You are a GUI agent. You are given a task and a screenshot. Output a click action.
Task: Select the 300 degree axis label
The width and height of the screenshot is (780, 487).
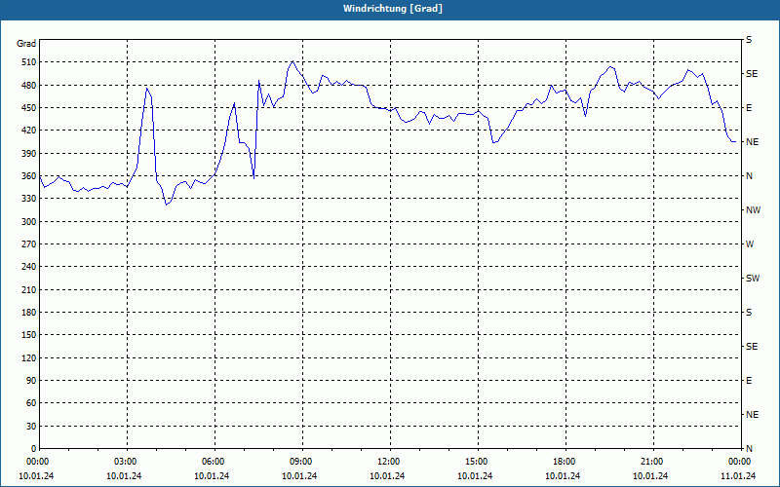coord(29,222)
